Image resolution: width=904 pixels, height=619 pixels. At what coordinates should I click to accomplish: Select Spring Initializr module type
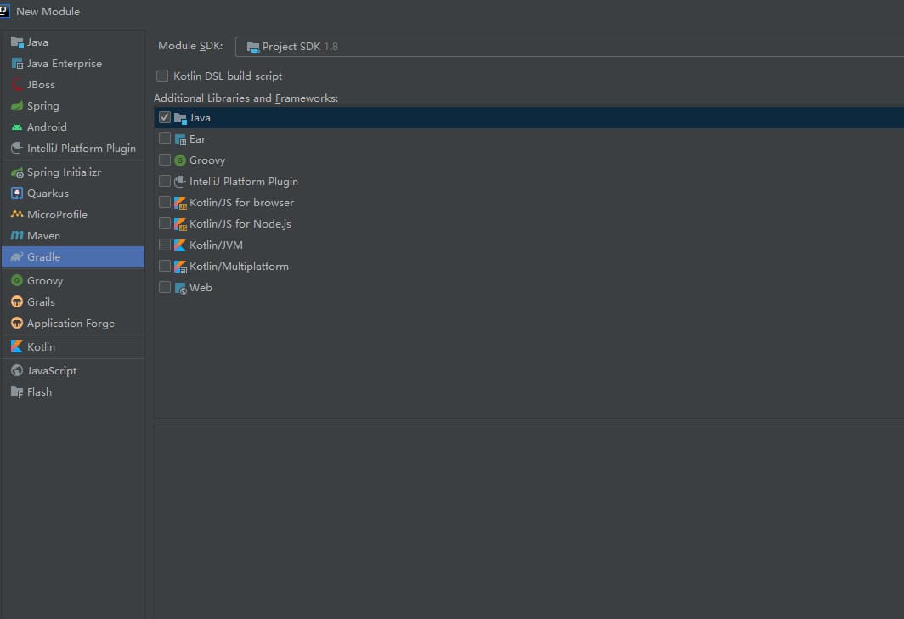click(73, 172)
